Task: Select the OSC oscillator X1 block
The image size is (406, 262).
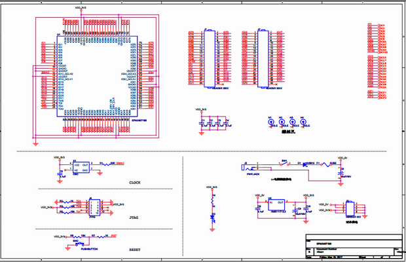Action: pos(81,168)
